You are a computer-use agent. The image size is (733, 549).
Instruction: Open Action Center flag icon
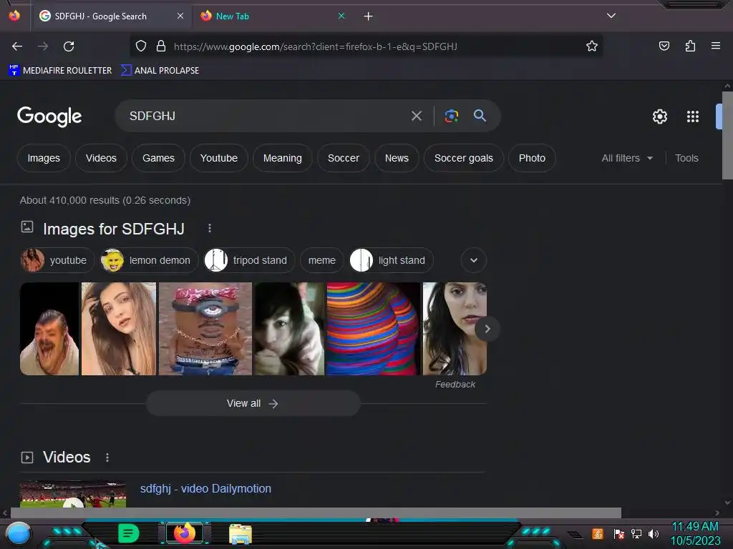(618, 533)
